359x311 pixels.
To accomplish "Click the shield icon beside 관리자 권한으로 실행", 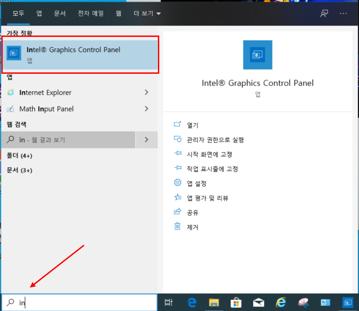I will coord(177,139).
